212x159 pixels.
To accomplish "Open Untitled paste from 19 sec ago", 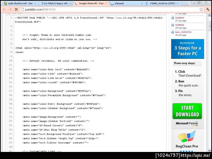I will click(179, 25).
